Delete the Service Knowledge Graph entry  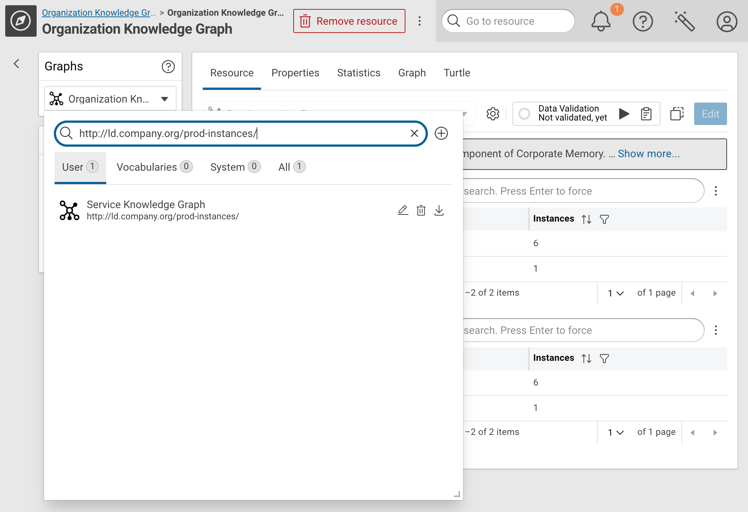pos(421,210)
